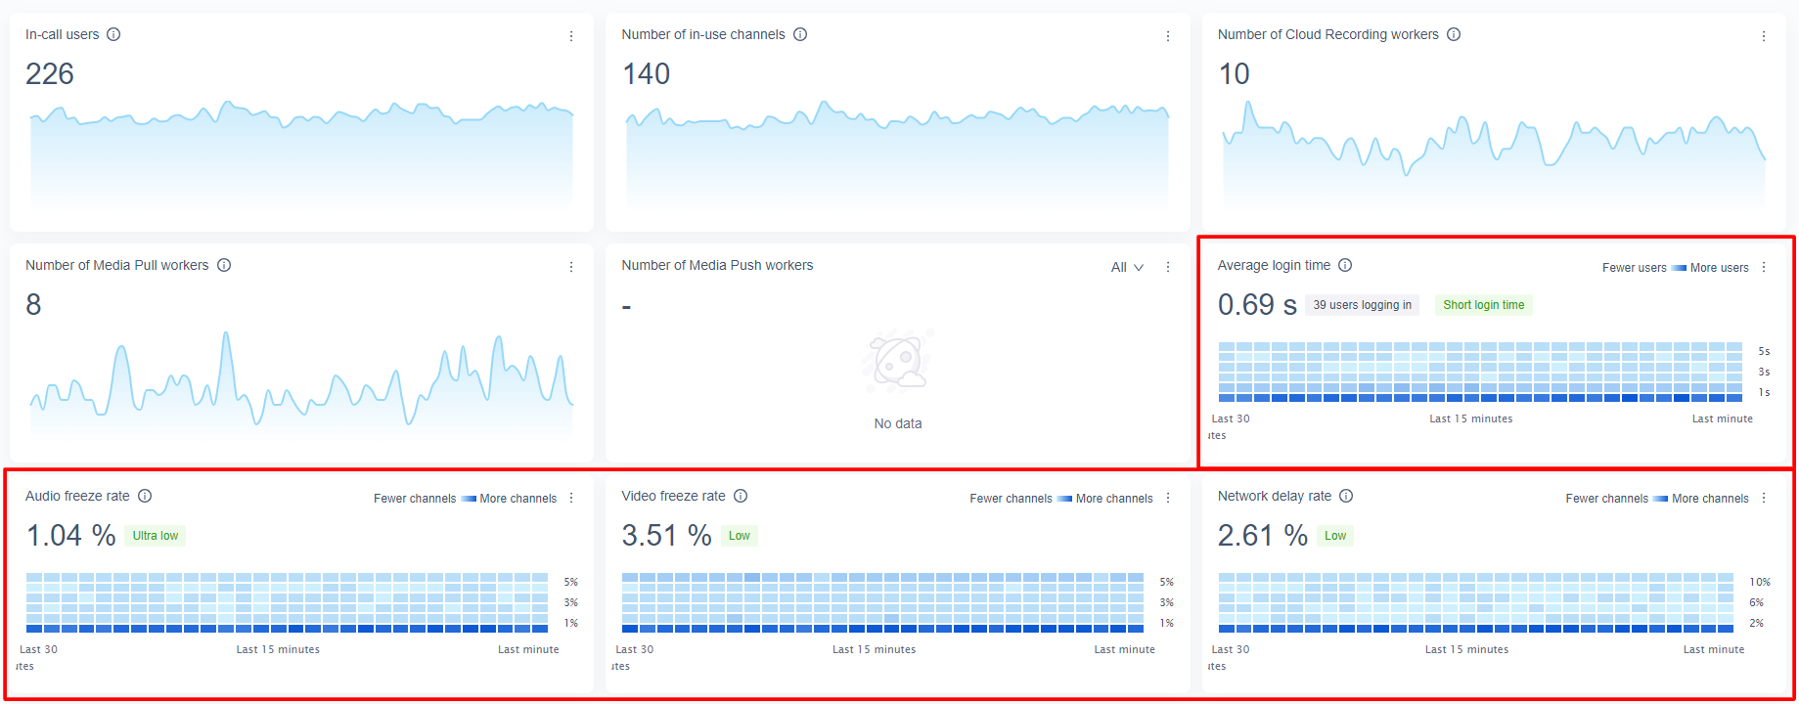This screenshot has width=1799, height=704.
Task: Click the Average login time heatmap
Action: 1480,372
